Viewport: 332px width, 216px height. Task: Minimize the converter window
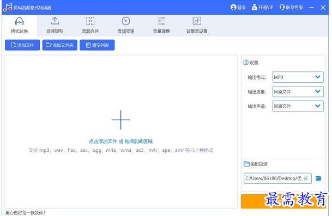pyautogui.click(x=311, y=8)
